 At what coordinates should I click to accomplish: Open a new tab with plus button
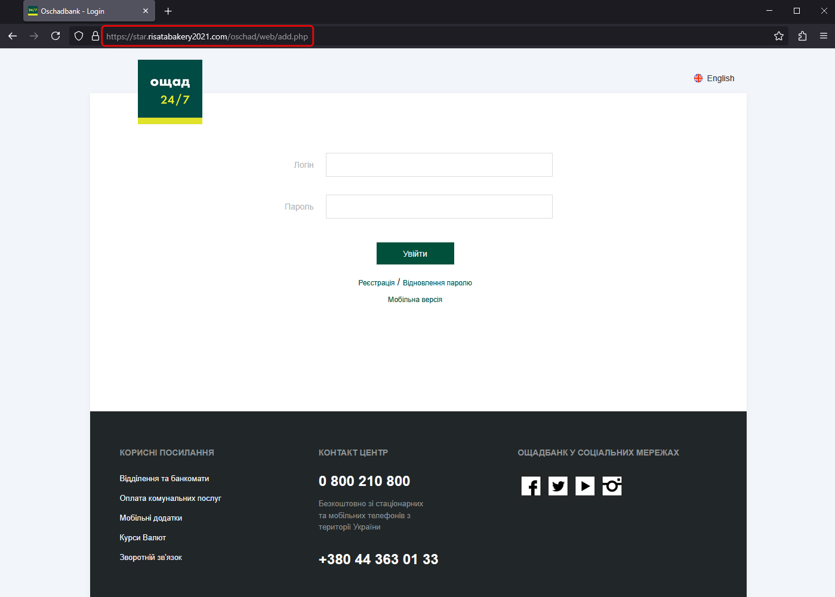pyautogui.click(x=168, y=11)
